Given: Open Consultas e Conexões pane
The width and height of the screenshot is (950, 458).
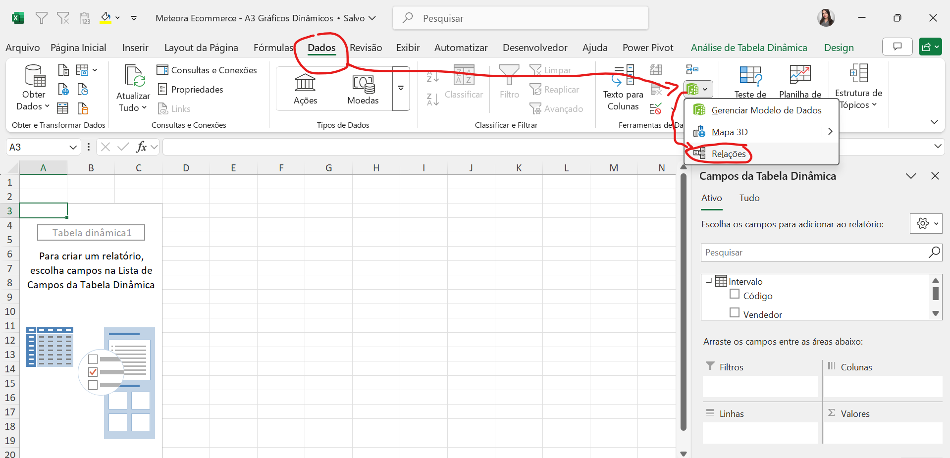Looking at the screenshot, I should click(x=207, y=70).
